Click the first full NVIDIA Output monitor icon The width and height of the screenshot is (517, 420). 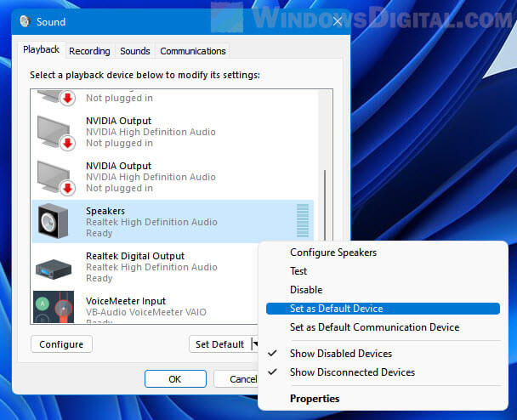pyautogui.click(x=56, y=133)
